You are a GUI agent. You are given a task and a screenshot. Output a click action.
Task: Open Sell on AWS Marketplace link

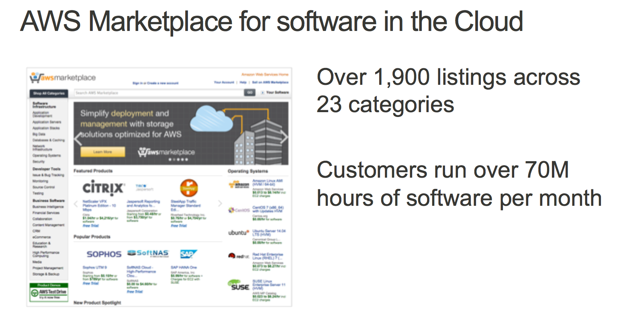(270, 82)
